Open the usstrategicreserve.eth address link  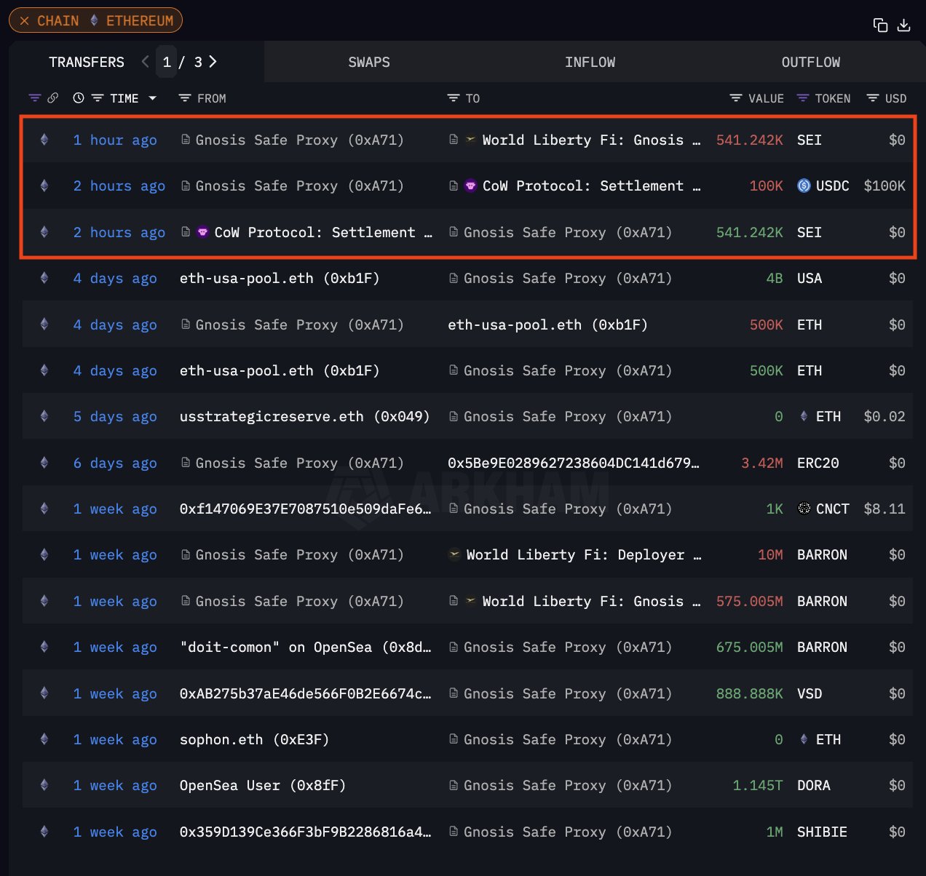(304, 417)
